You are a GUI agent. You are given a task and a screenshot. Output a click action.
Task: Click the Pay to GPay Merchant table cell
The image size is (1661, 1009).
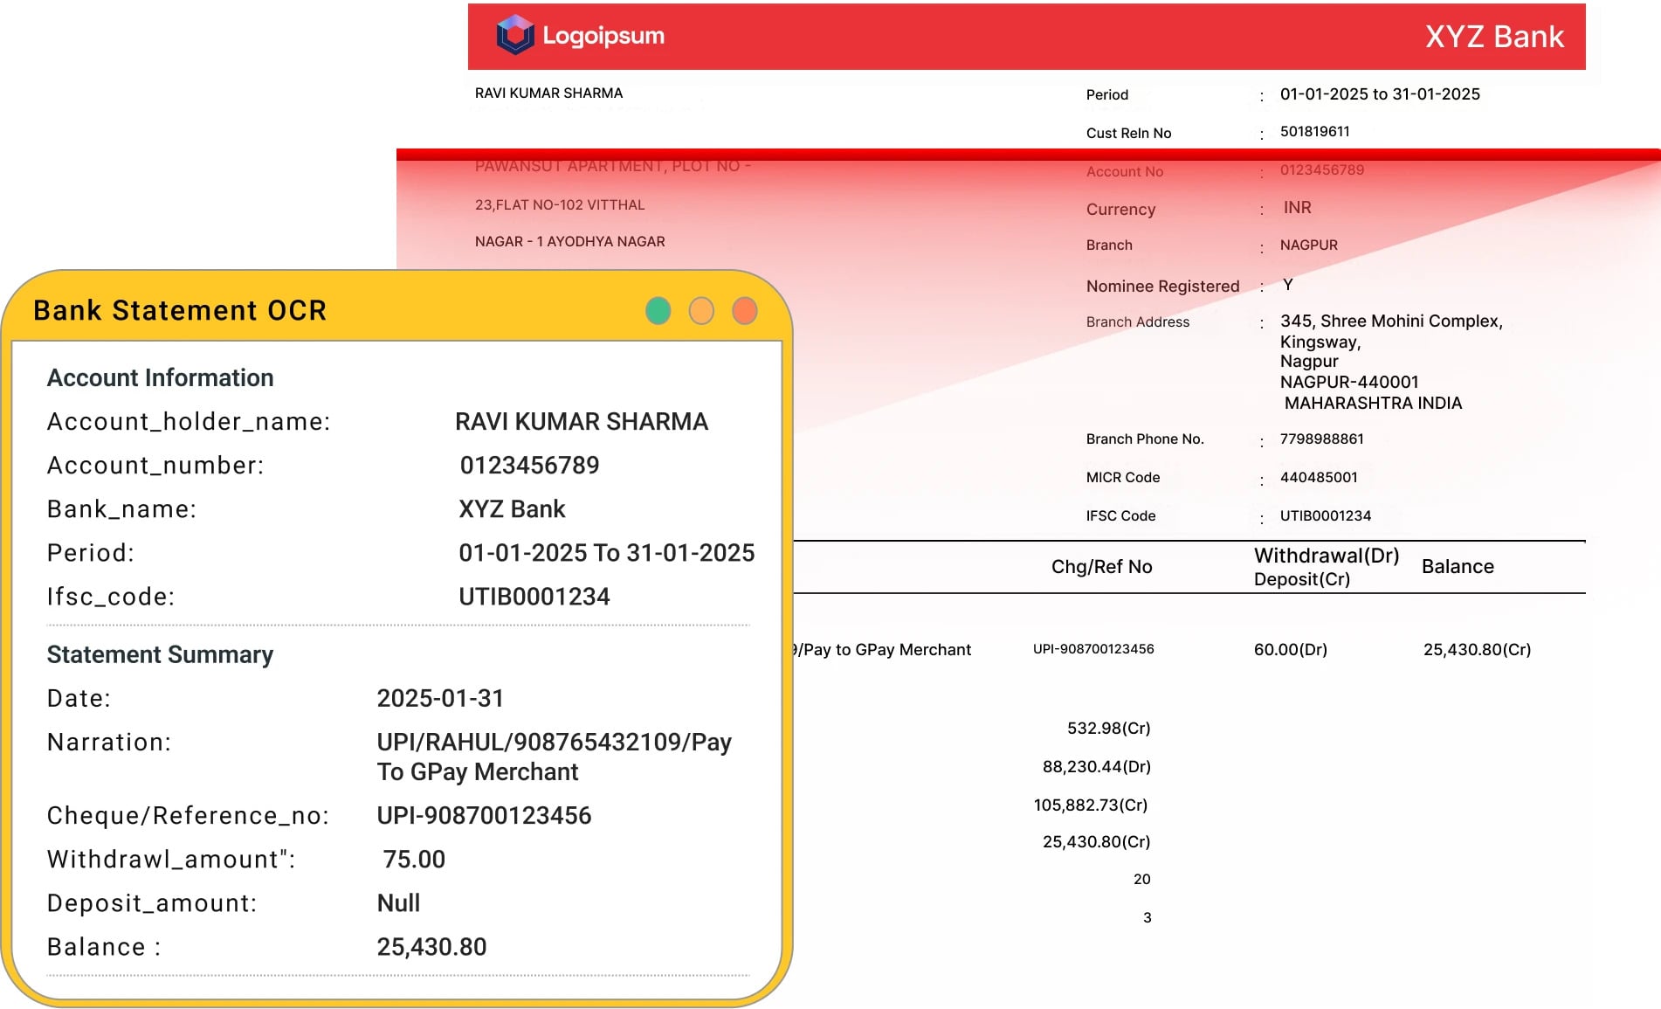[884, 649]
